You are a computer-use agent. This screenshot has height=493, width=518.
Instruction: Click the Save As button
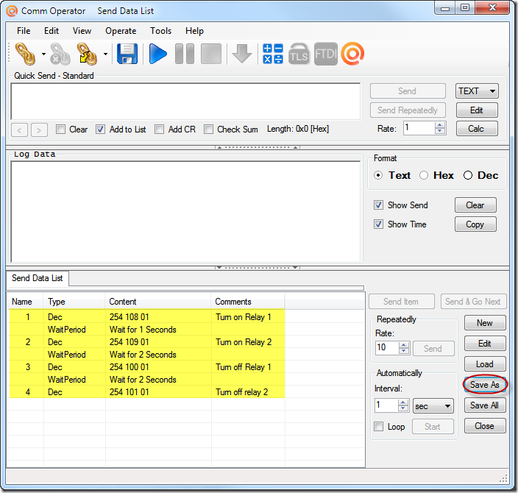coord(485,385)
